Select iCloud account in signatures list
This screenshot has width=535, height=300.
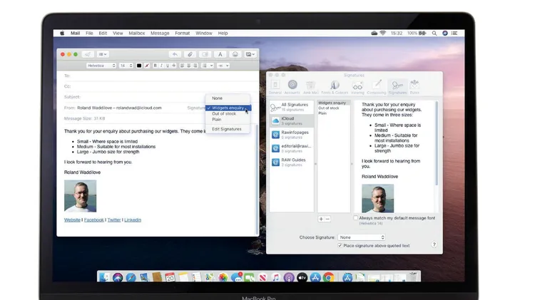[292, 120]
